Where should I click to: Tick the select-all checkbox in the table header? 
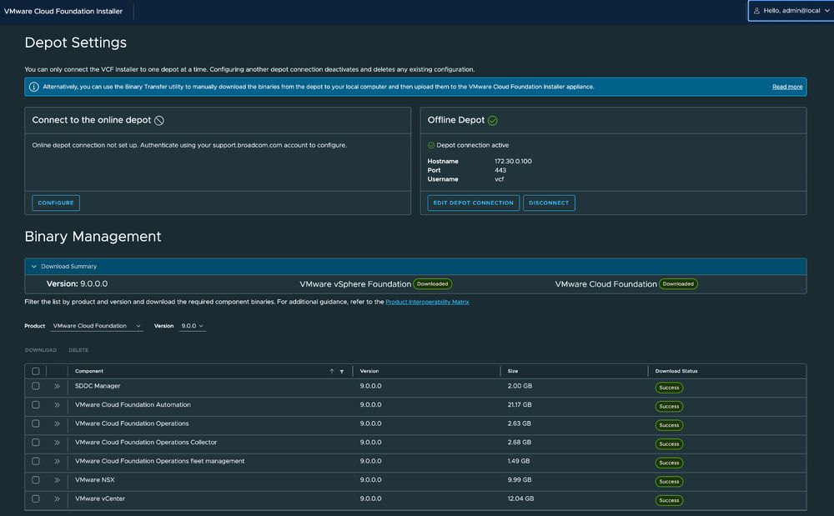click(x=36, y=372)
